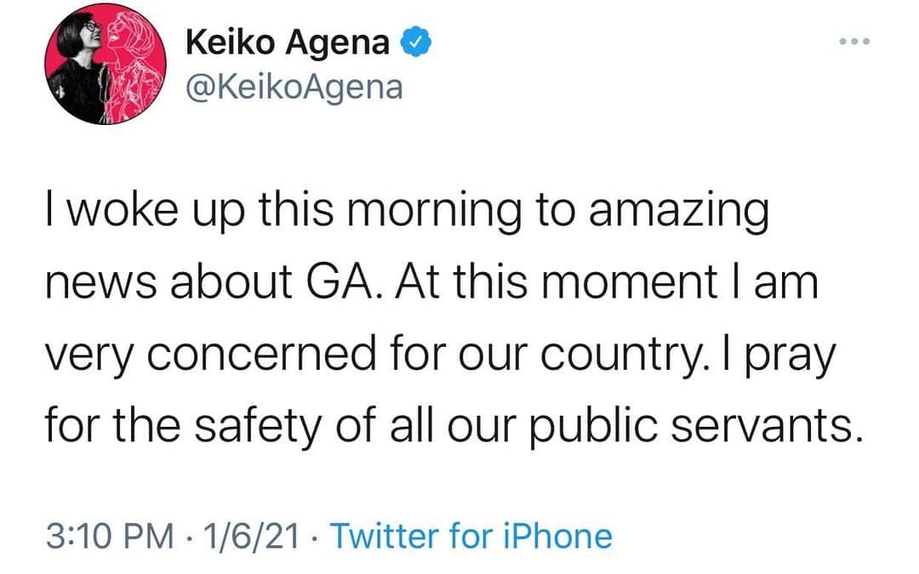This screenshot has width=919, height=574.
Task: Click the woman with glasses in avatar
Action: point(78,67)
